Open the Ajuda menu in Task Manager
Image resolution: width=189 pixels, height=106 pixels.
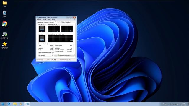53,19
